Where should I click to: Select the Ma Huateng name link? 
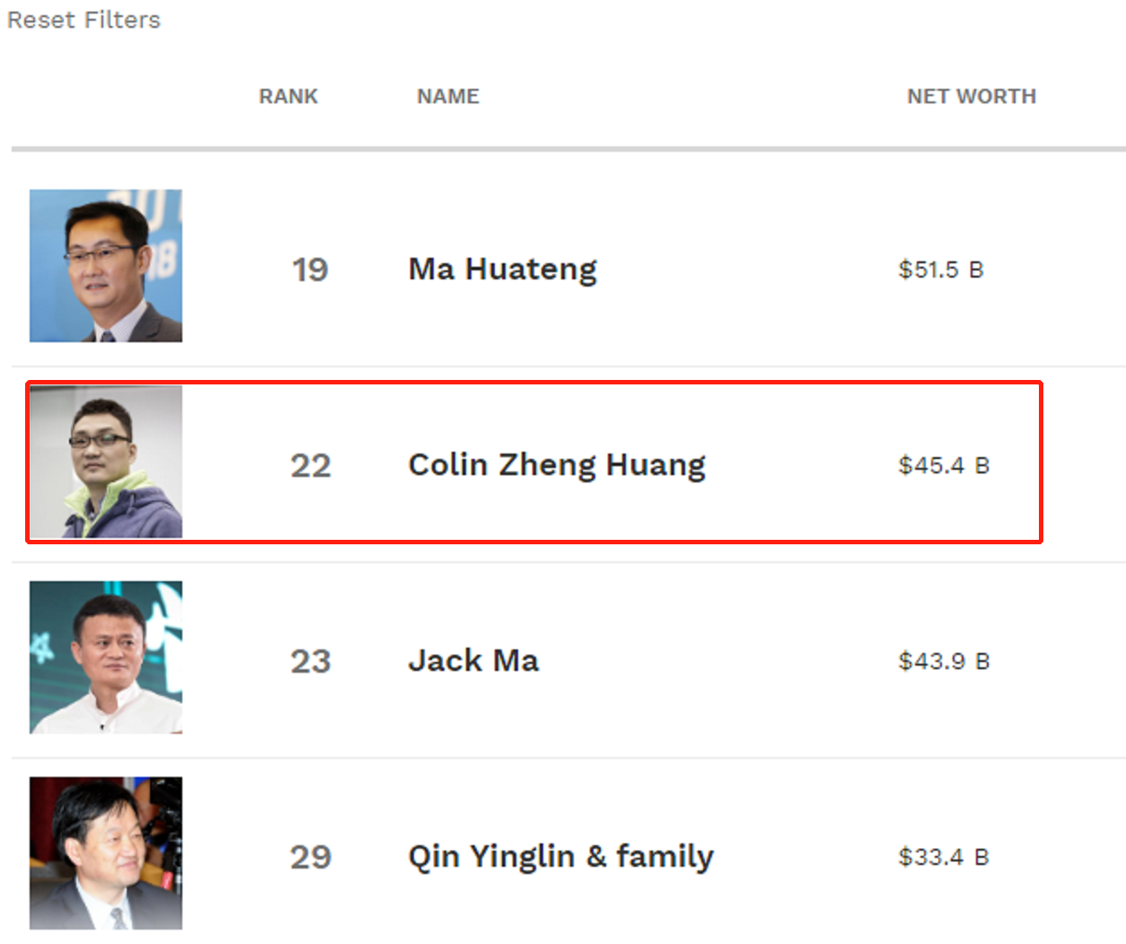pos(503,269)
